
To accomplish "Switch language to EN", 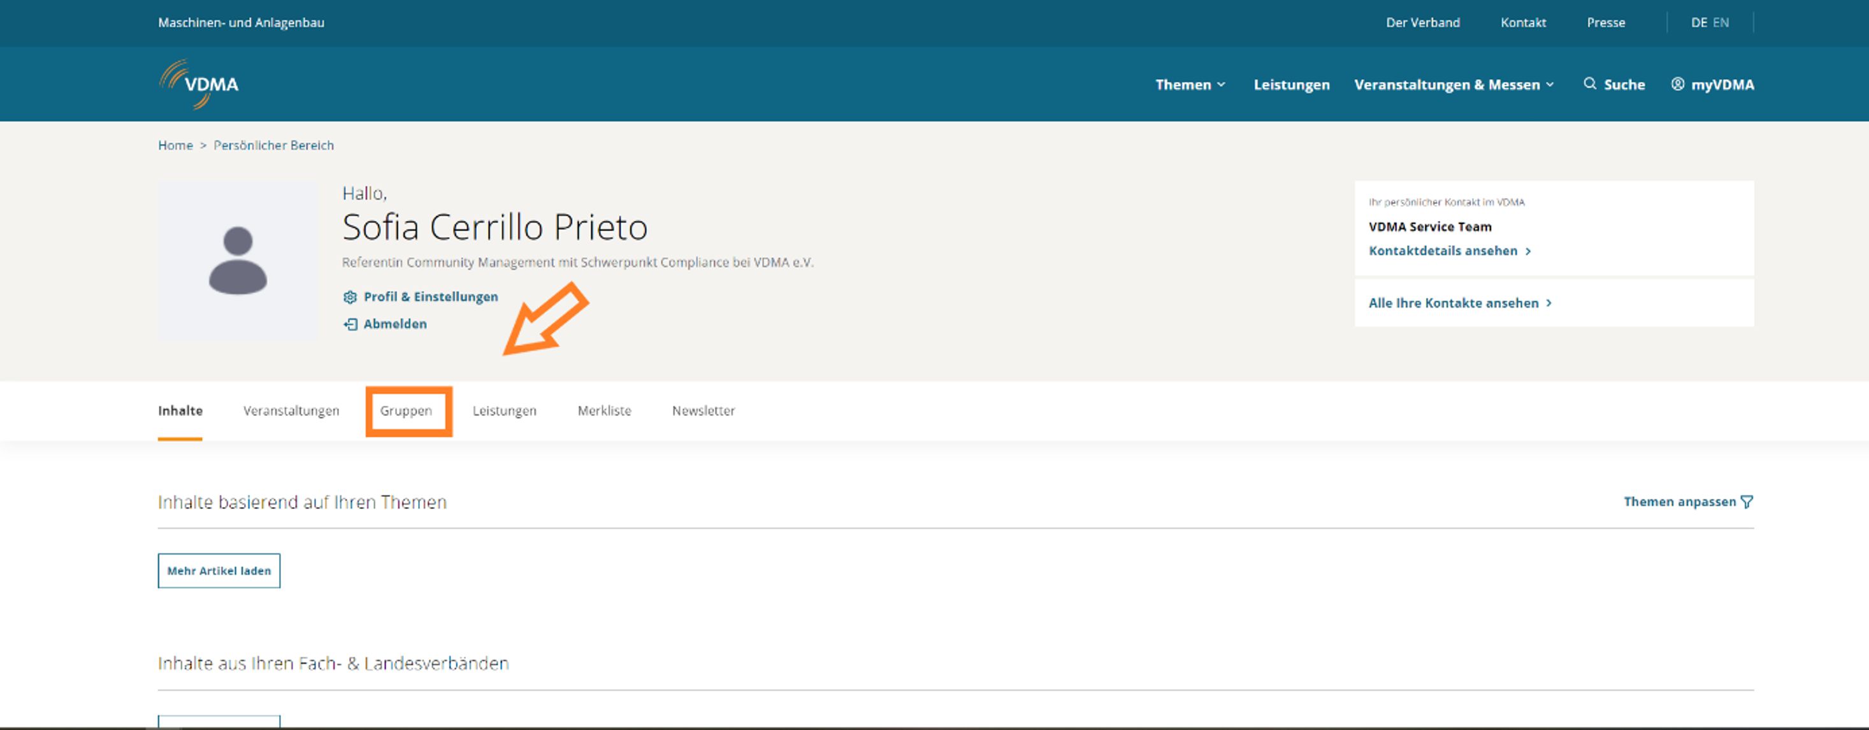I will click(1721, 22).
